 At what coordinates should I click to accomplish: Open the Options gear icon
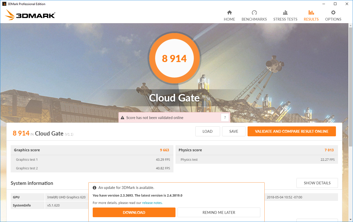[x=333, y=12]
